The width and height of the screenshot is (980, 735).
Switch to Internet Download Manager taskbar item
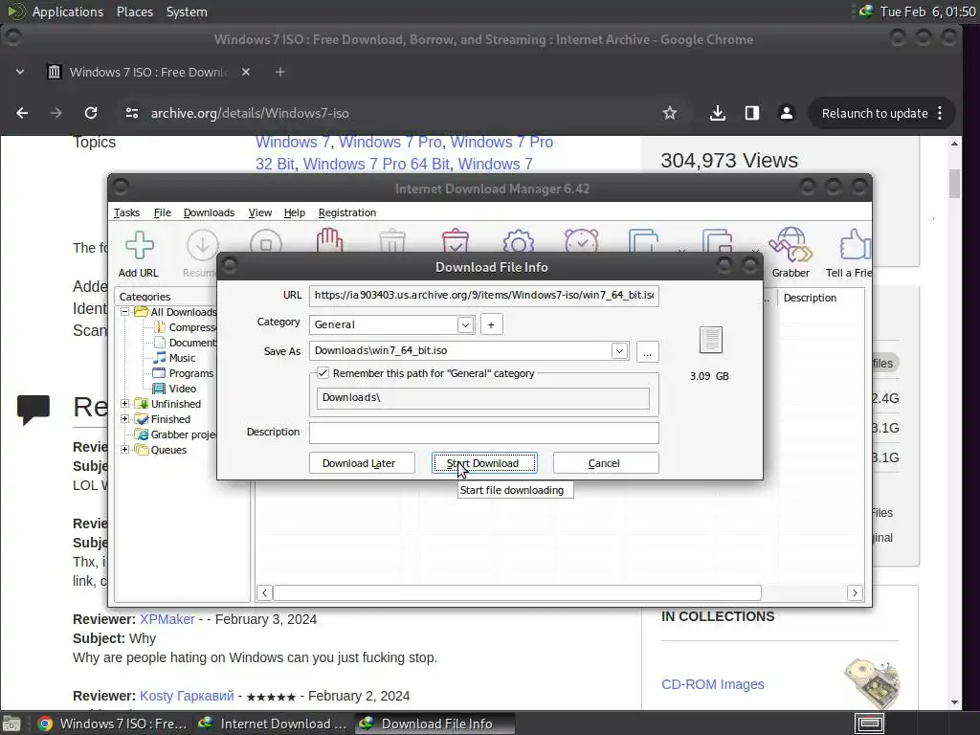273,724
